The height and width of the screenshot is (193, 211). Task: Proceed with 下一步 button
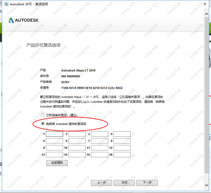coord(147,183)
